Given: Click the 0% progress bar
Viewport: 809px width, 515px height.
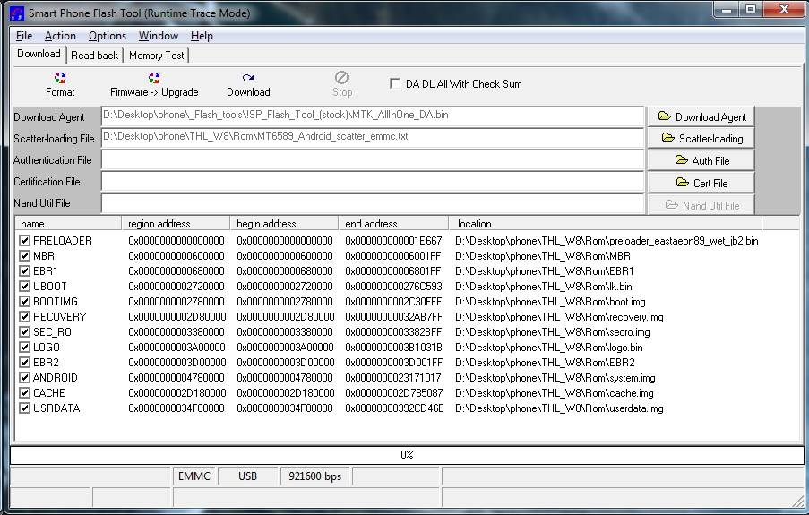Looking at the screenshot, I should point(406,455).
